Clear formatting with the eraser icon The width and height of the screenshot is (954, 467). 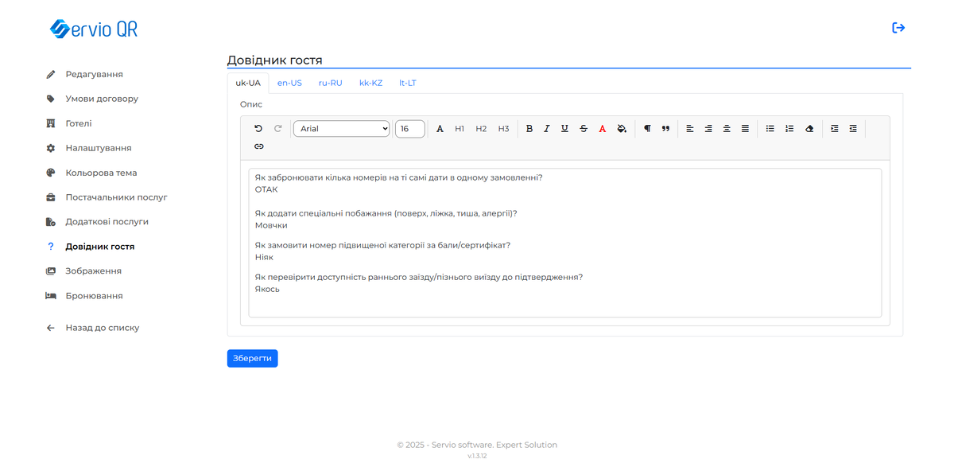pyautogui.click(x=809, y=128)
